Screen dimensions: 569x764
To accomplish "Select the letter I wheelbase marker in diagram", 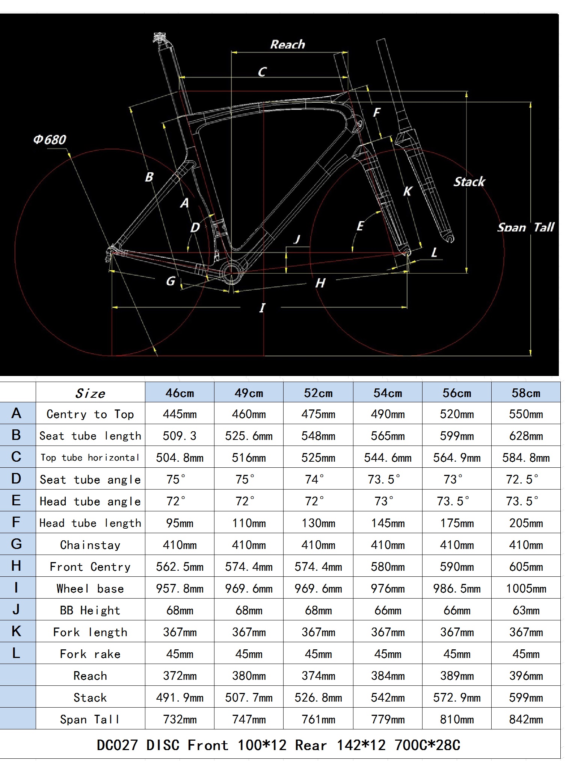I will 262,308.
